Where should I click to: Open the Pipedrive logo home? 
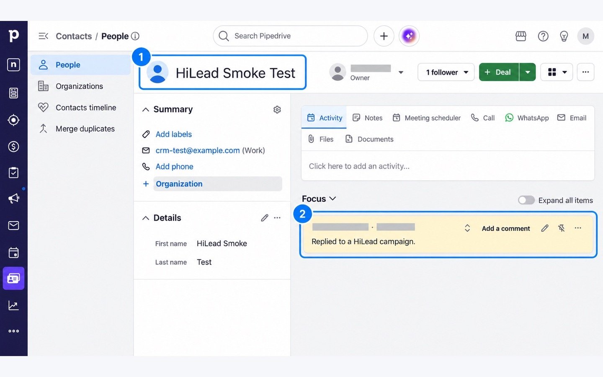tap(13, 36)
